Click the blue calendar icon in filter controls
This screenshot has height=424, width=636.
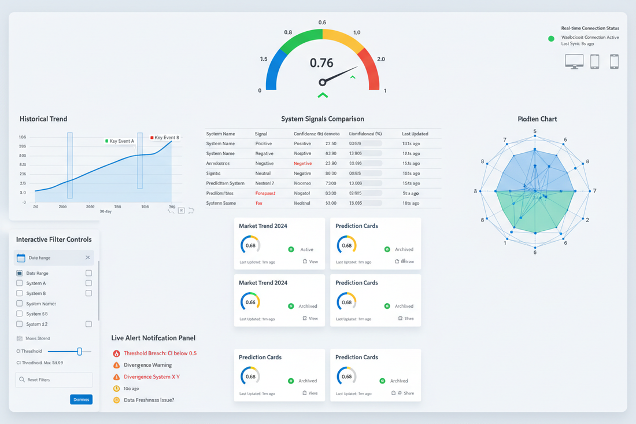pyautogui.click(x=21, y=257)
